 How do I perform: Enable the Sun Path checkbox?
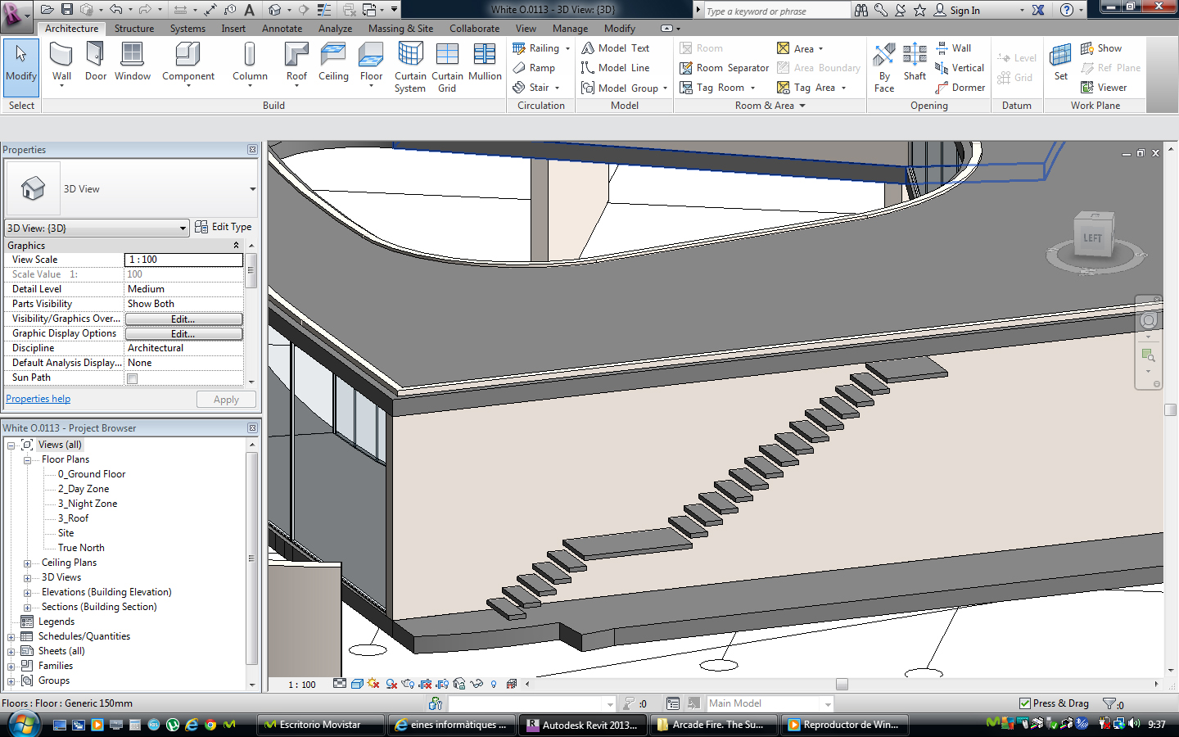click(x=131, y=378)
